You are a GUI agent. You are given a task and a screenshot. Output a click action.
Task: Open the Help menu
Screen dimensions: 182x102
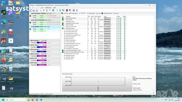point(55,8)
